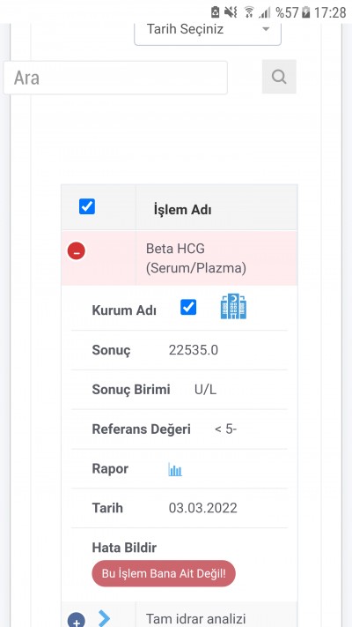
Task: Click the dropdown arrow in Tarih Seçiniz
Action: click(266, 29)
